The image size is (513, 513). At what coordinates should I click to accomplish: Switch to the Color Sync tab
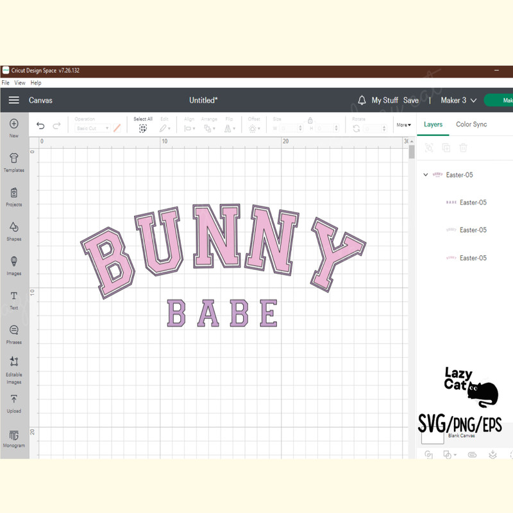click(x=471, y=124)
